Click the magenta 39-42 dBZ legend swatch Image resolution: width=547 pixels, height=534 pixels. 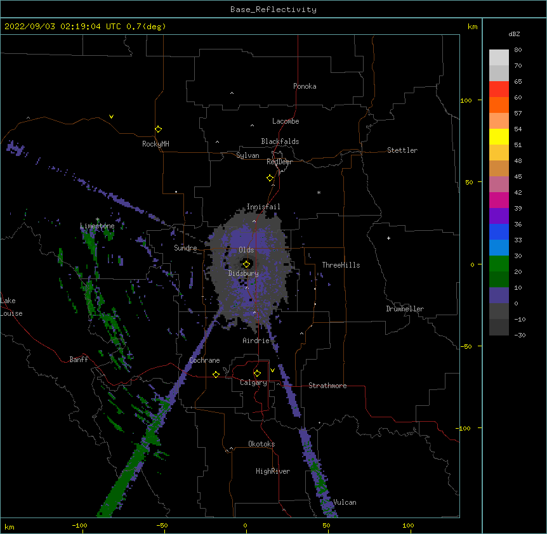[499, 200]
